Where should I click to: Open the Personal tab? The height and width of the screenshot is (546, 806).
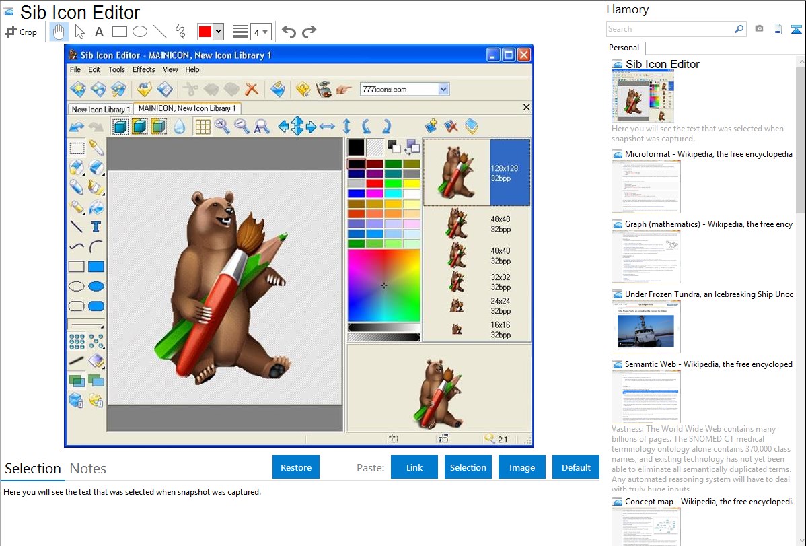(x=624, y=48)
